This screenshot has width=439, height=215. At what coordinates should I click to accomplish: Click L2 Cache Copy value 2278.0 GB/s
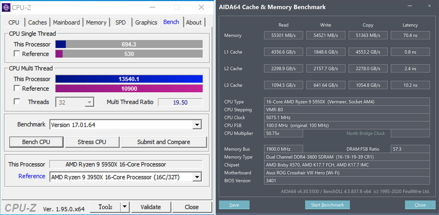368,69
